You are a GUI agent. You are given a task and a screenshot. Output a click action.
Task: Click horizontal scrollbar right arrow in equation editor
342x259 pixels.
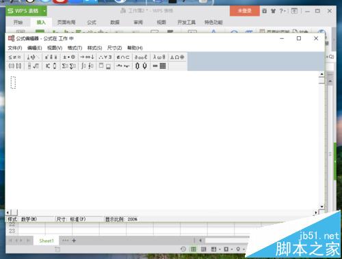point(316,213)
